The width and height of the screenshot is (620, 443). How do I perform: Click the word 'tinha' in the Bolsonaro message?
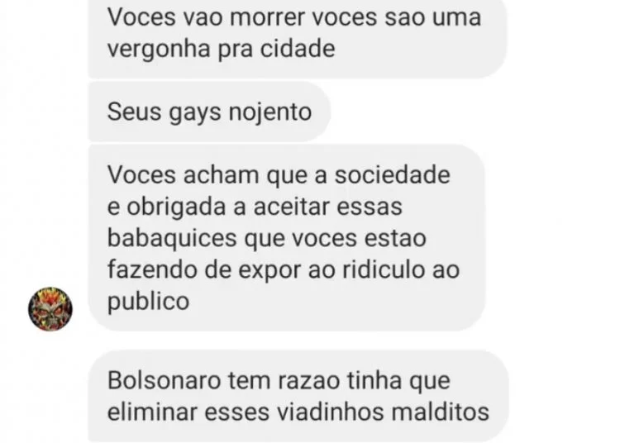tap(374, 381)
